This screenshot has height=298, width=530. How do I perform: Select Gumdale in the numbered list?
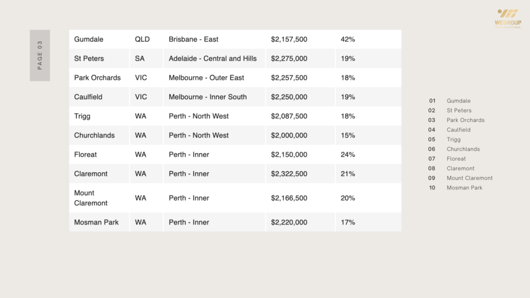click(459, 101)
